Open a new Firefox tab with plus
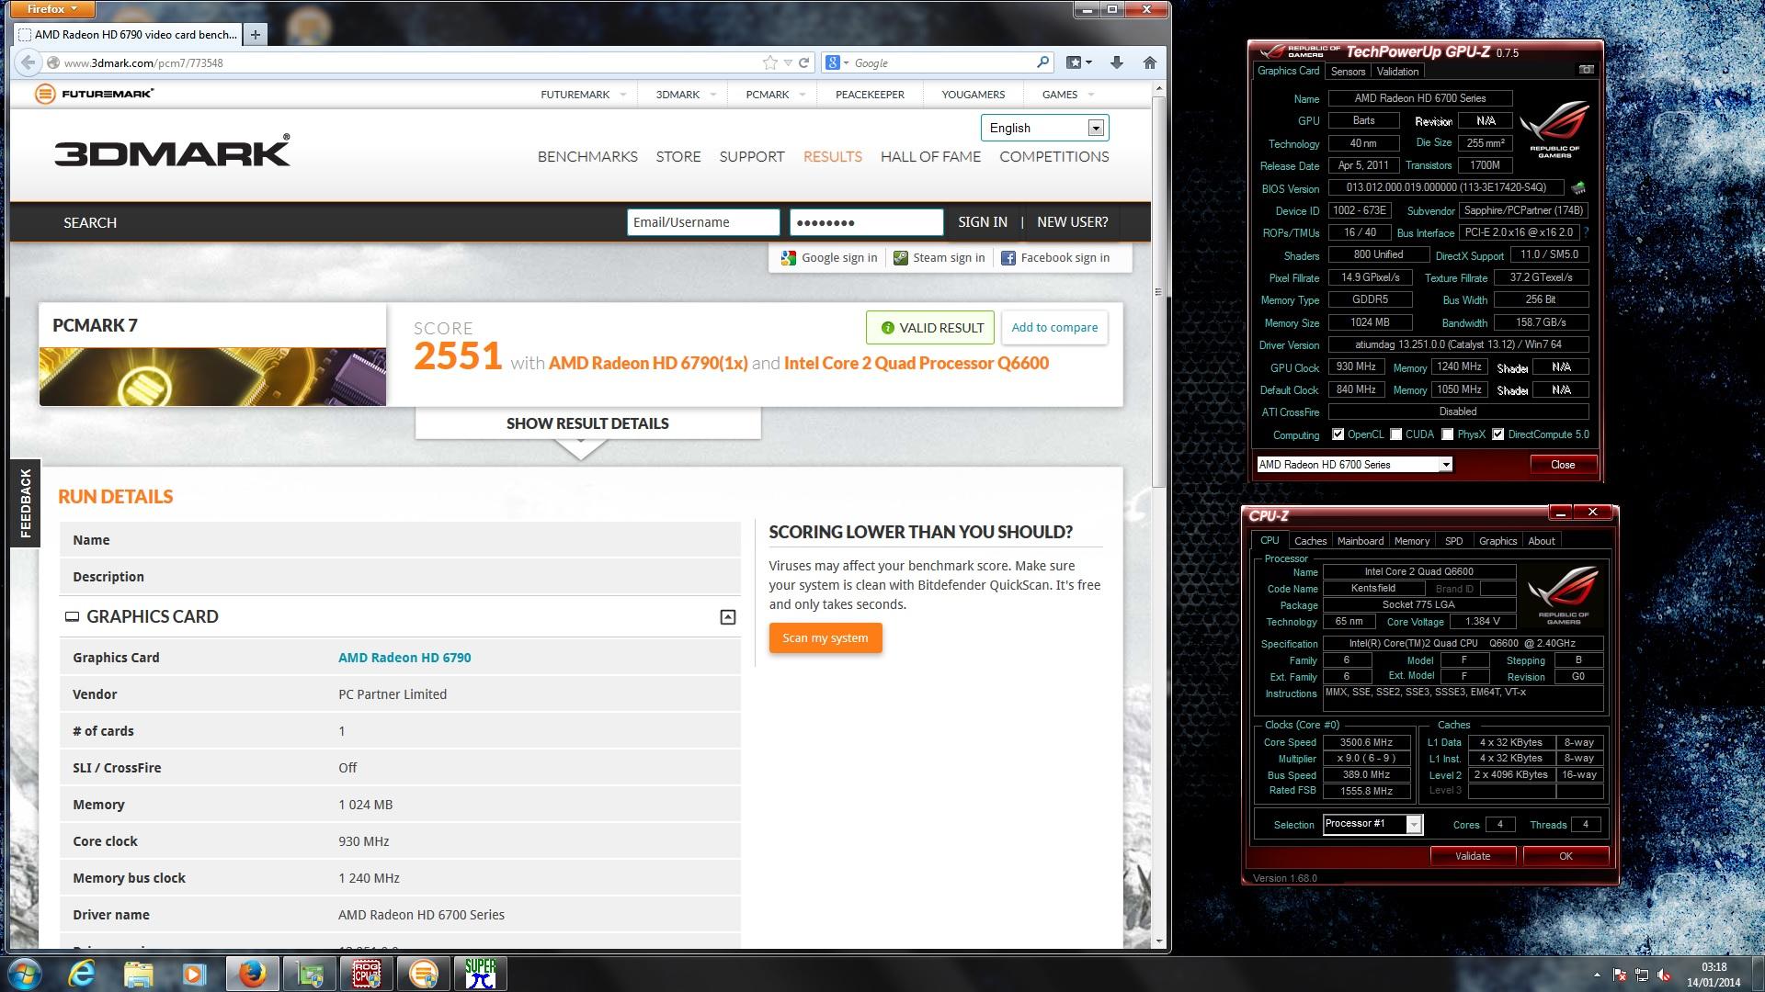Image resolution: width=1765 pixels, height=992 pixels. coord(256,35)
